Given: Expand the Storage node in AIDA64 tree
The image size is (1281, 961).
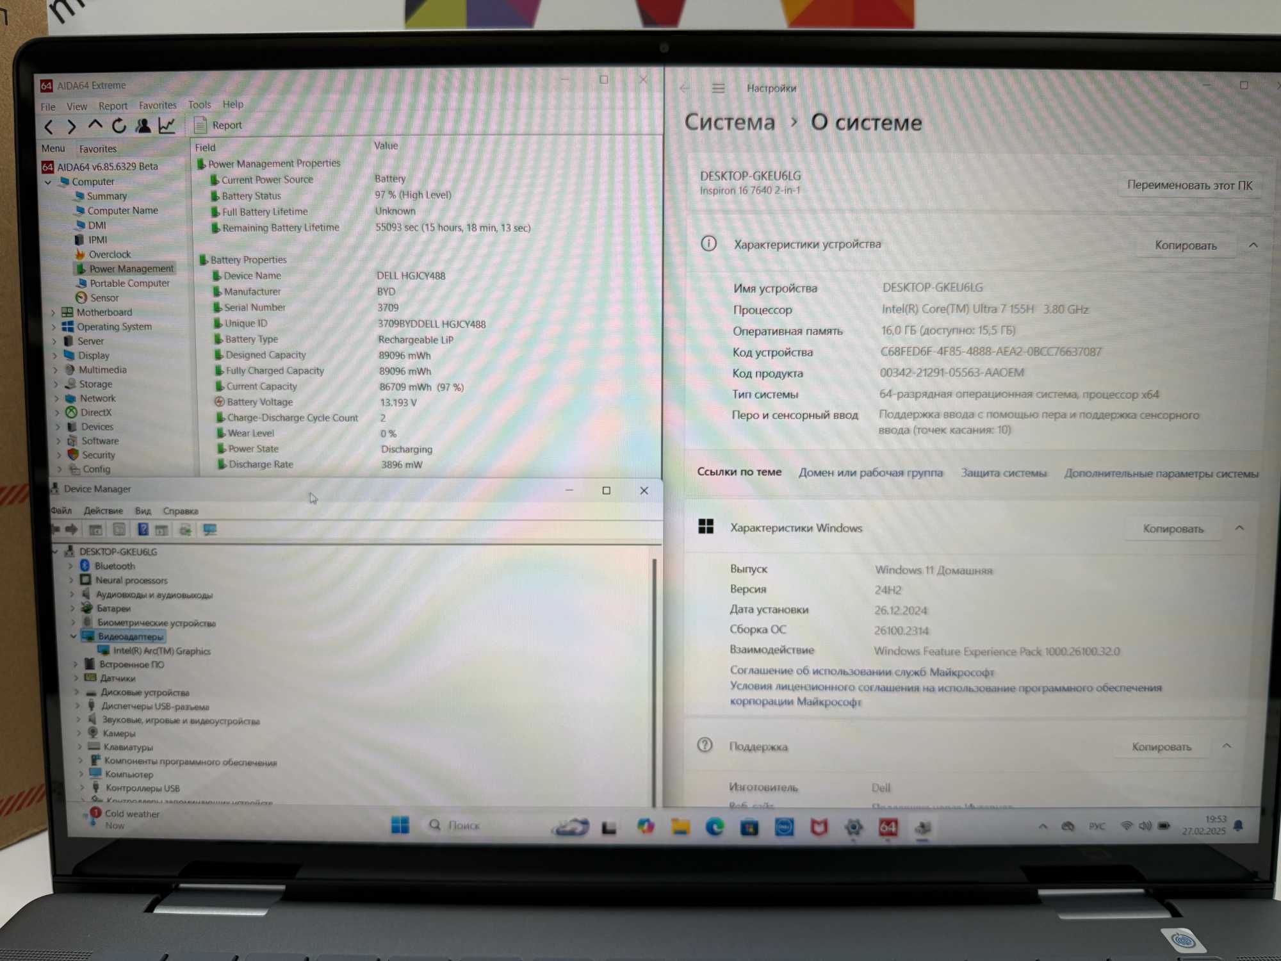Looking at the screenshot, I should [56, 384].
